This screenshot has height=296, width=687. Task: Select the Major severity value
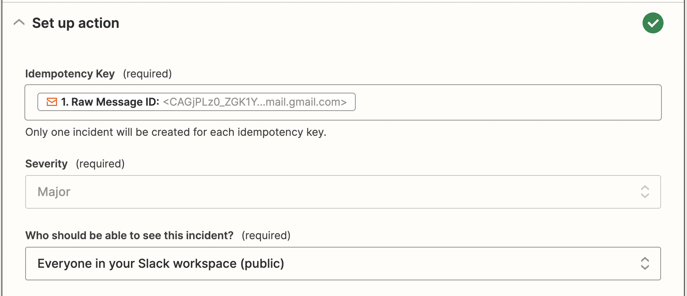(x=53, y=192)
